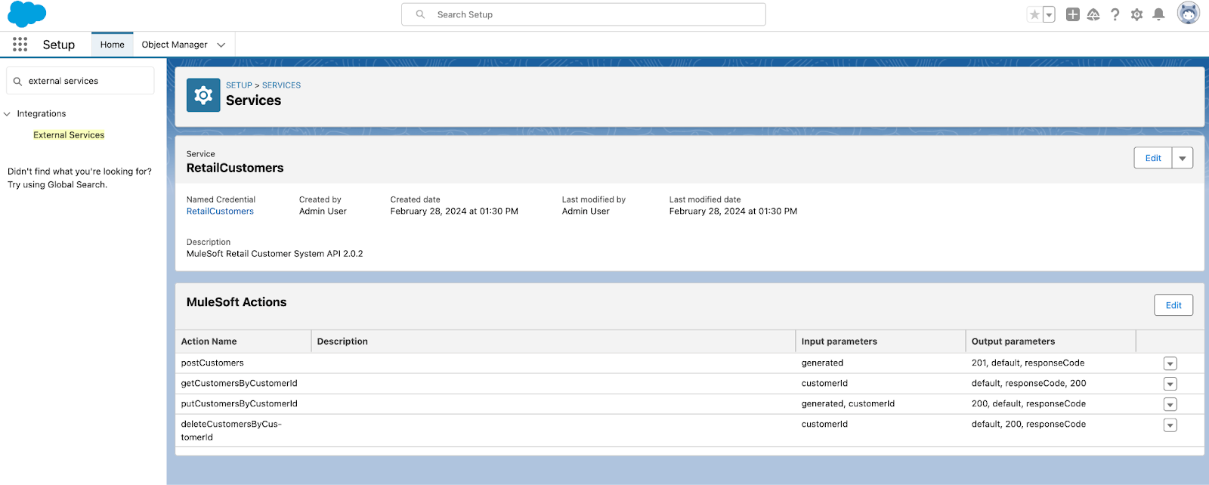Viewport: 1209px width, 485px height.
Task: Open row menu for deleteCustomersByCustomerId action
Action: [x=1170, y=425]
